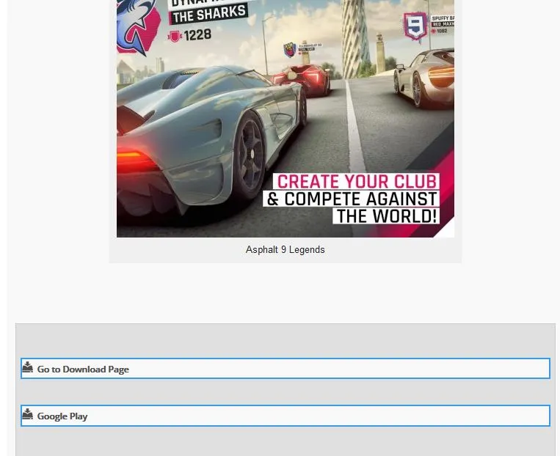Click the download icon beside Google Play

27,414
